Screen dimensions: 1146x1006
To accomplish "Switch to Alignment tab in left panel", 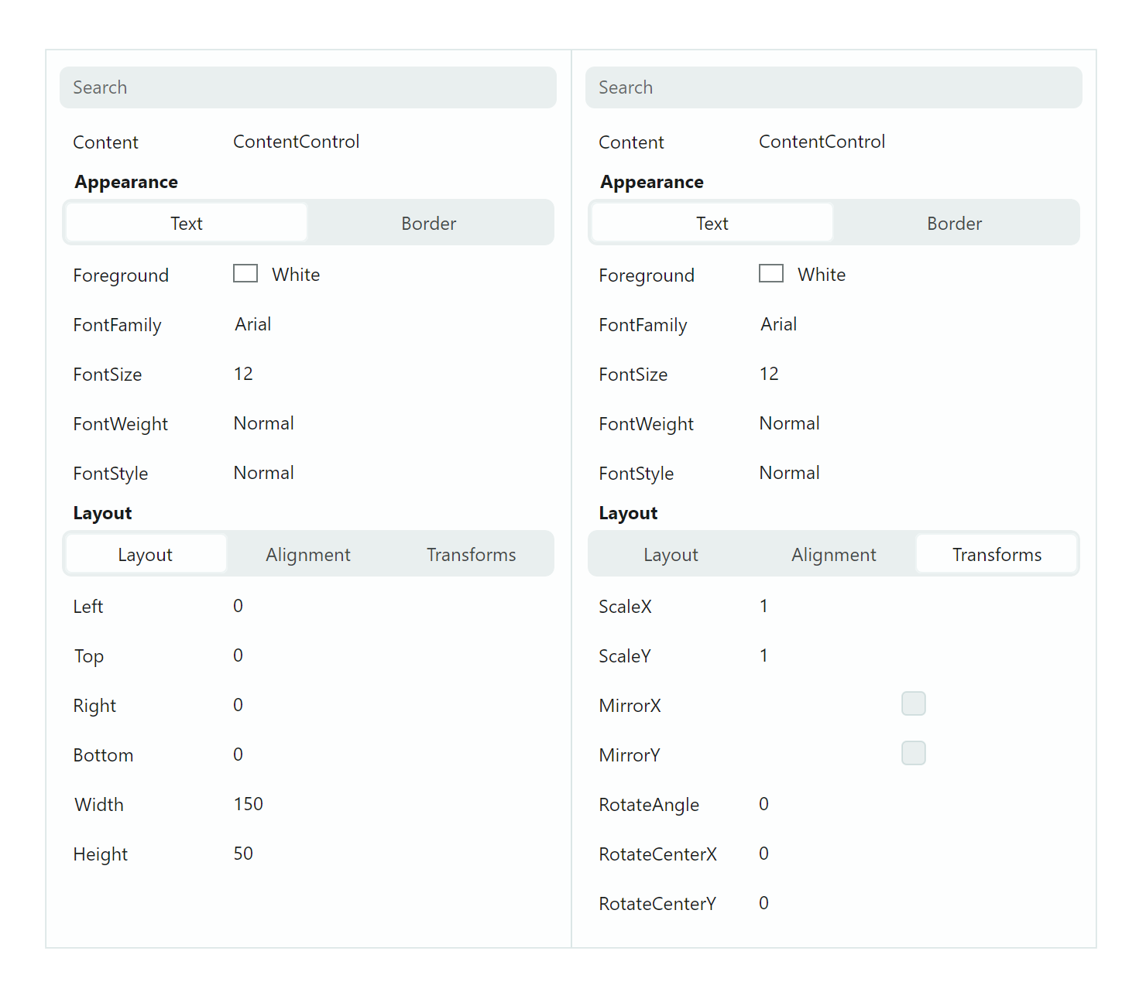I will pos(308,555).
